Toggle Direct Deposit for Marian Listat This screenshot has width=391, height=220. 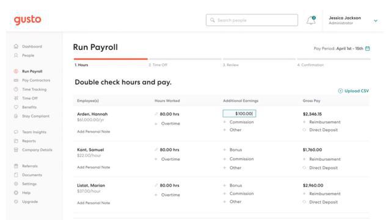pos(304,202)
